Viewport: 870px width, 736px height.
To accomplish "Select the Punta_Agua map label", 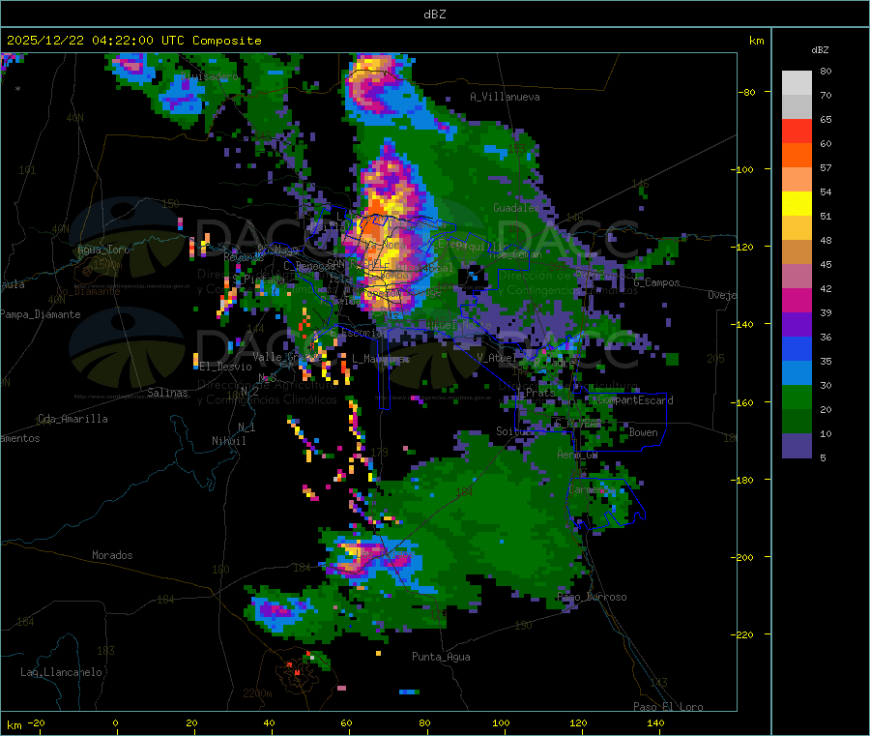I will (x=441, y=657).
